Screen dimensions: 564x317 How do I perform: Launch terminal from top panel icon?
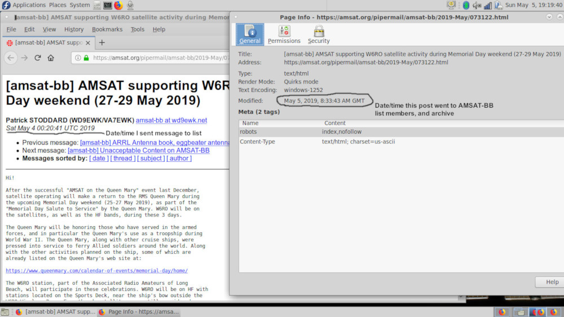tap(107, 5)
